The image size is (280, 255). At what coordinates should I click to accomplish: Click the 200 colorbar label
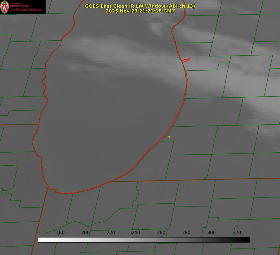coord(86,232)
